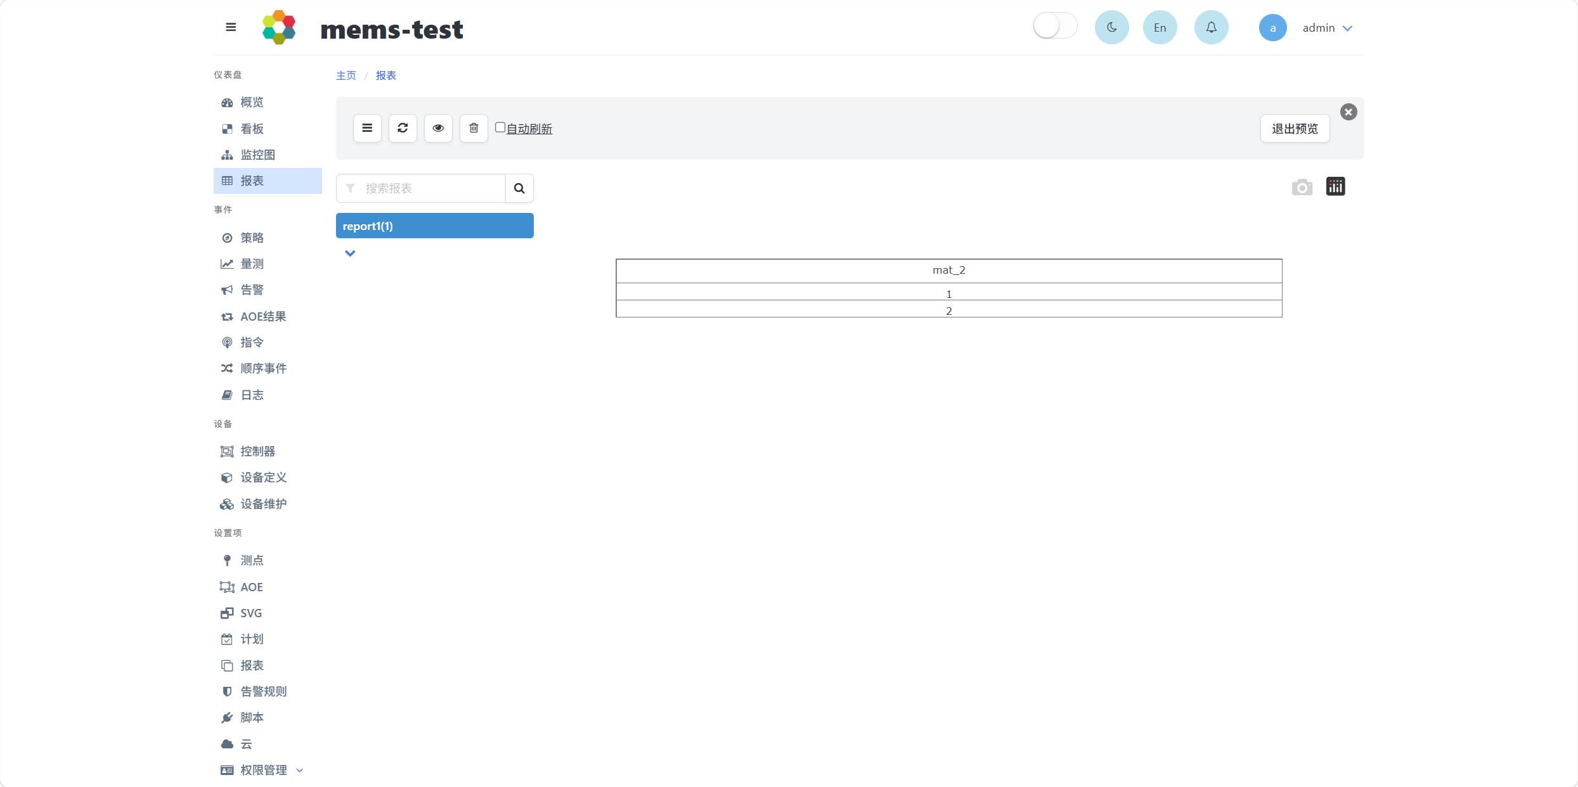Go to 主页 breadcrumb link

(346, 75)
